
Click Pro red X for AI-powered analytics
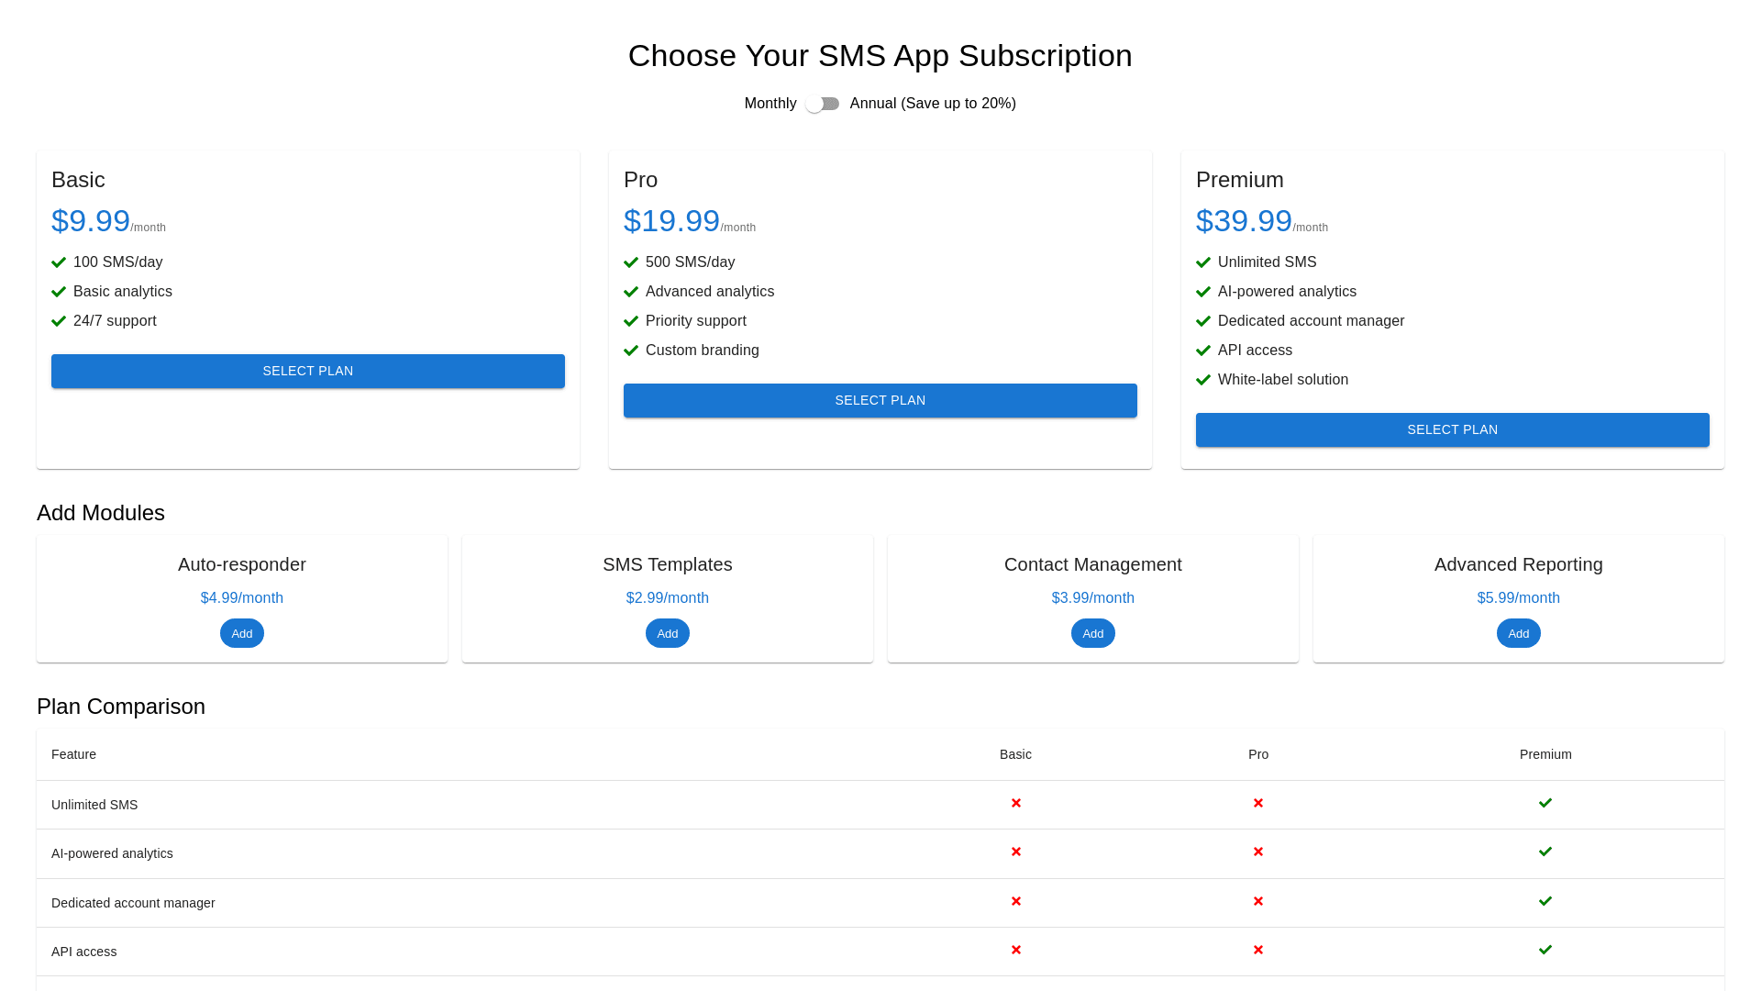point(1257,852)
